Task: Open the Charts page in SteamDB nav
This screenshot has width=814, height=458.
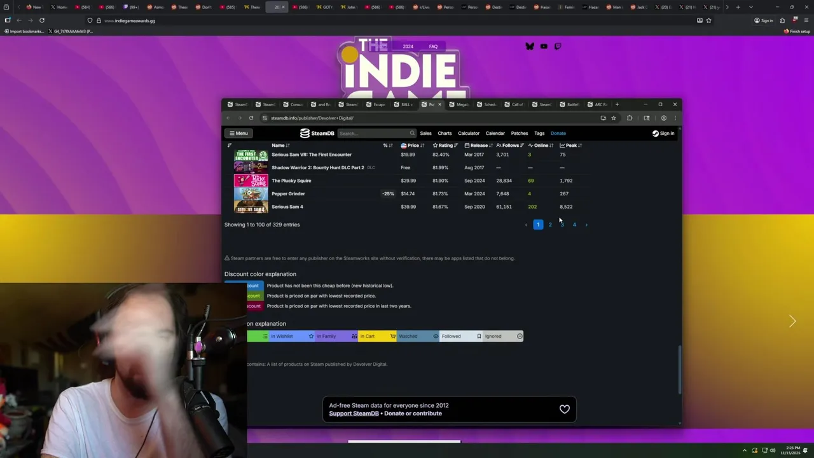Action: 445,133
